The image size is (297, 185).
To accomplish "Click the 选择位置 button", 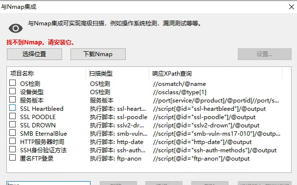I will click(x=34, y=54).
